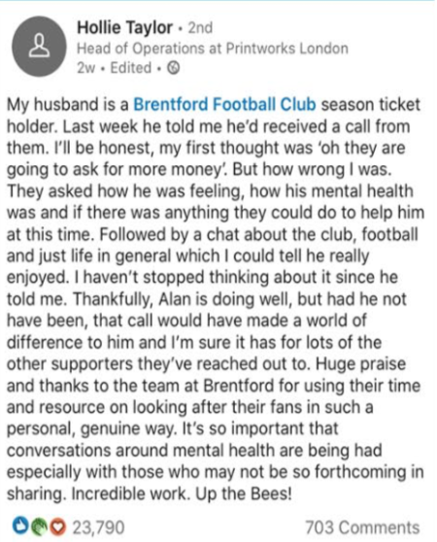Image resolution: width=437 pixels, height=542 pixels.
Task: Open the 703 Comments section
Action: tap(362, 527)
